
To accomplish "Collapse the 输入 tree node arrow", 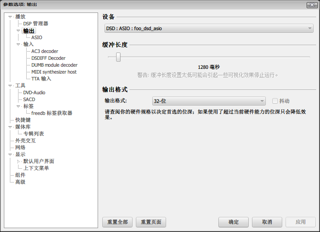I will tap(18, 44).
